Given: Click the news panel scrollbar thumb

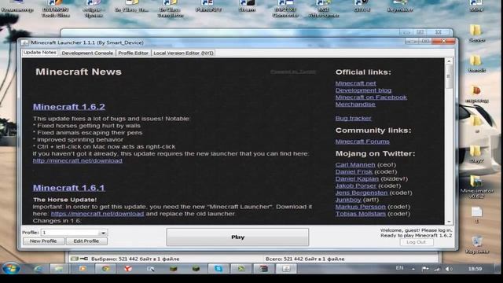Looking at the screenshot, I should point(449,76).
